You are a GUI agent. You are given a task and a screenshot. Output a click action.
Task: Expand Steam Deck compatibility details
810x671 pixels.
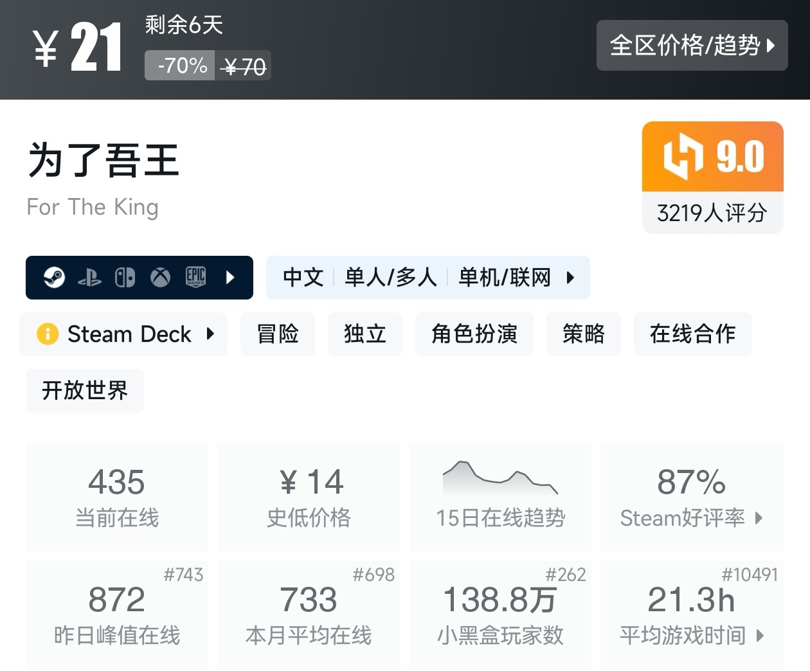click(210, 334)
